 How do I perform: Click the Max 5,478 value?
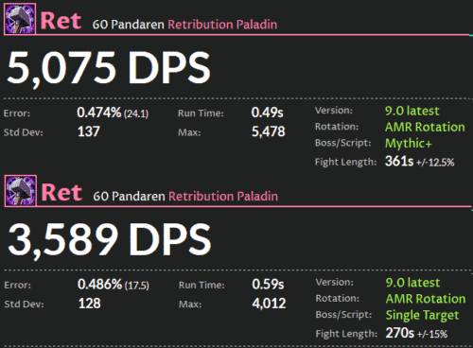pyautogui.click(x=269, y=131)
